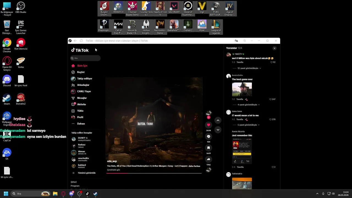The width and height of the screenshot is (352, 198).
Task: Expand 12 yanıt görüntüleyin replies
Action: 249,68
